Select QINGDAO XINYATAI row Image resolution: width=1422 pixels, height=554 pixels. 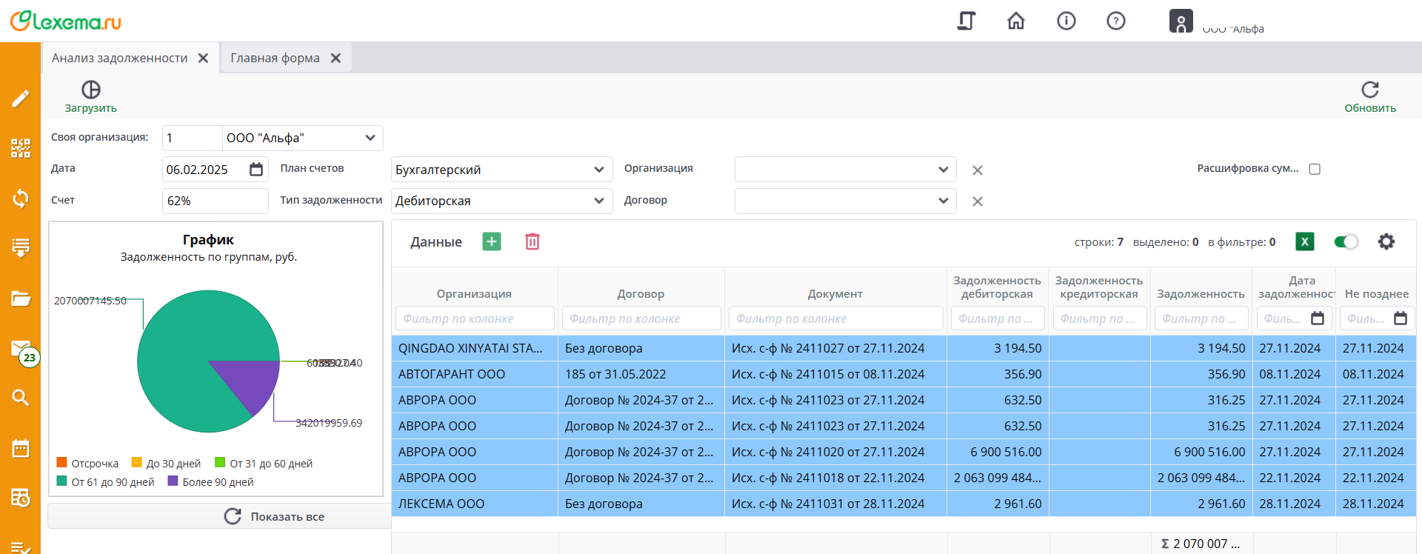pos(904,348)
